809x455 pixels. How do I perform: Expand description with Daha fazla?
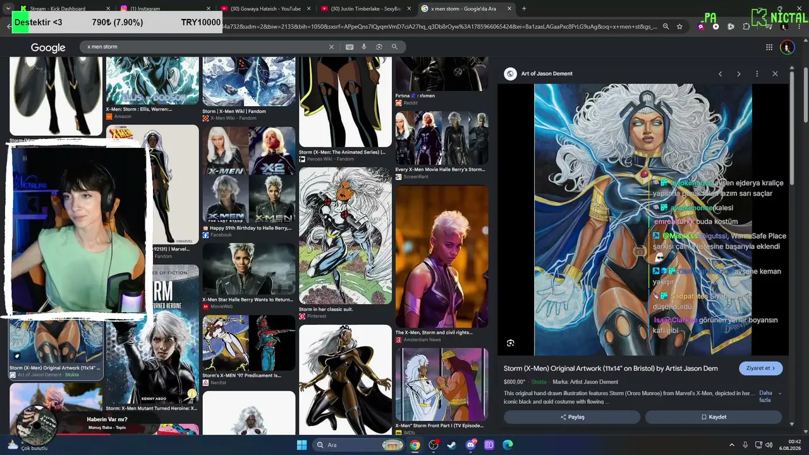point(769,396)
